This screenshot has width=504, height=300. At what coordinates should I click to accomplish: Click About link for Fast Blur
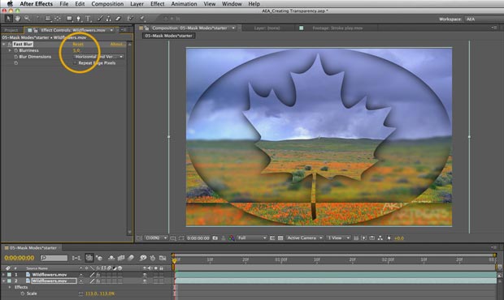pyautogui.click(x=117, y=44)
